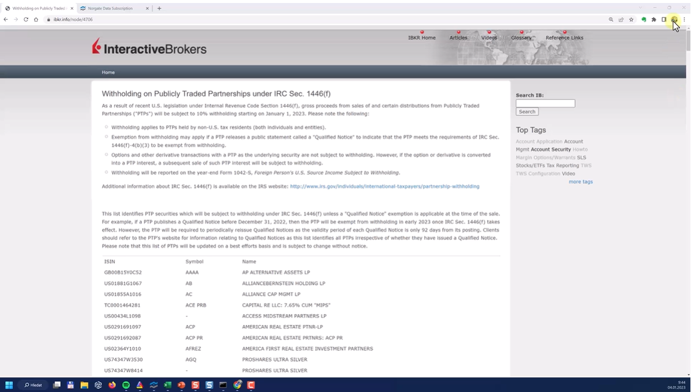Open the Reference Links menu item
The height and width of the screenshot is (392, 691).
coord(565,38)
